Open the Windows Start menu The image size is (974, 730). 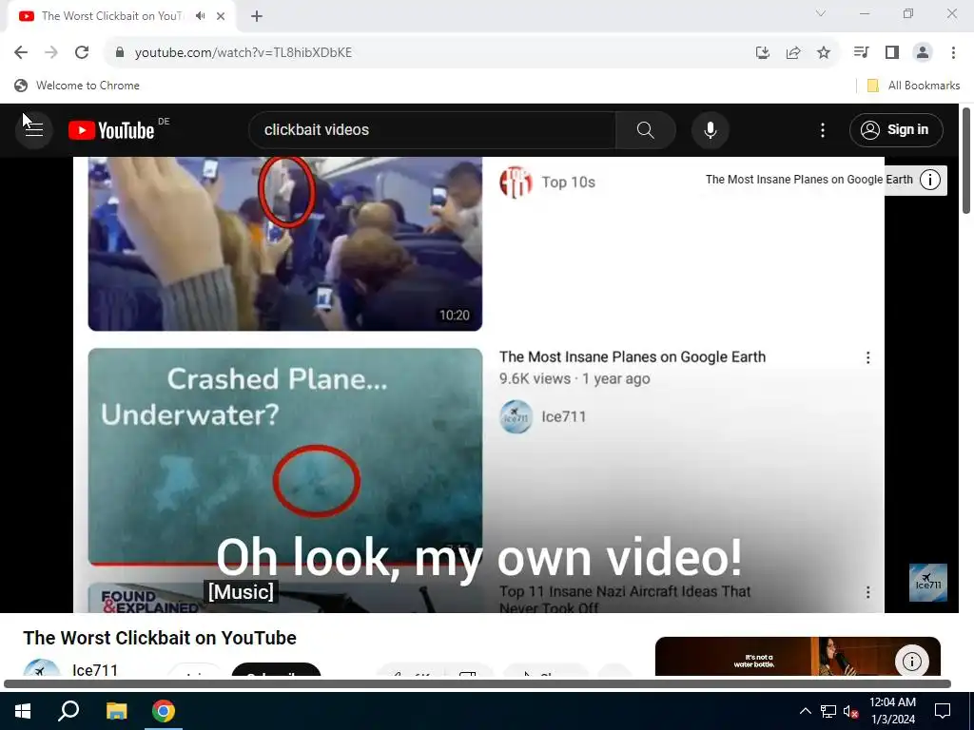pos(23,711)
